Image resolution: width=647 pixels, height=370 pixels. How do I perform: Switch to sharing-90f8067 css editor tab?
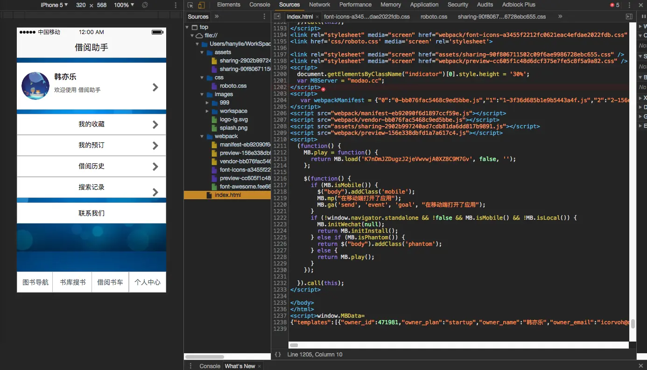pos(502,16)
